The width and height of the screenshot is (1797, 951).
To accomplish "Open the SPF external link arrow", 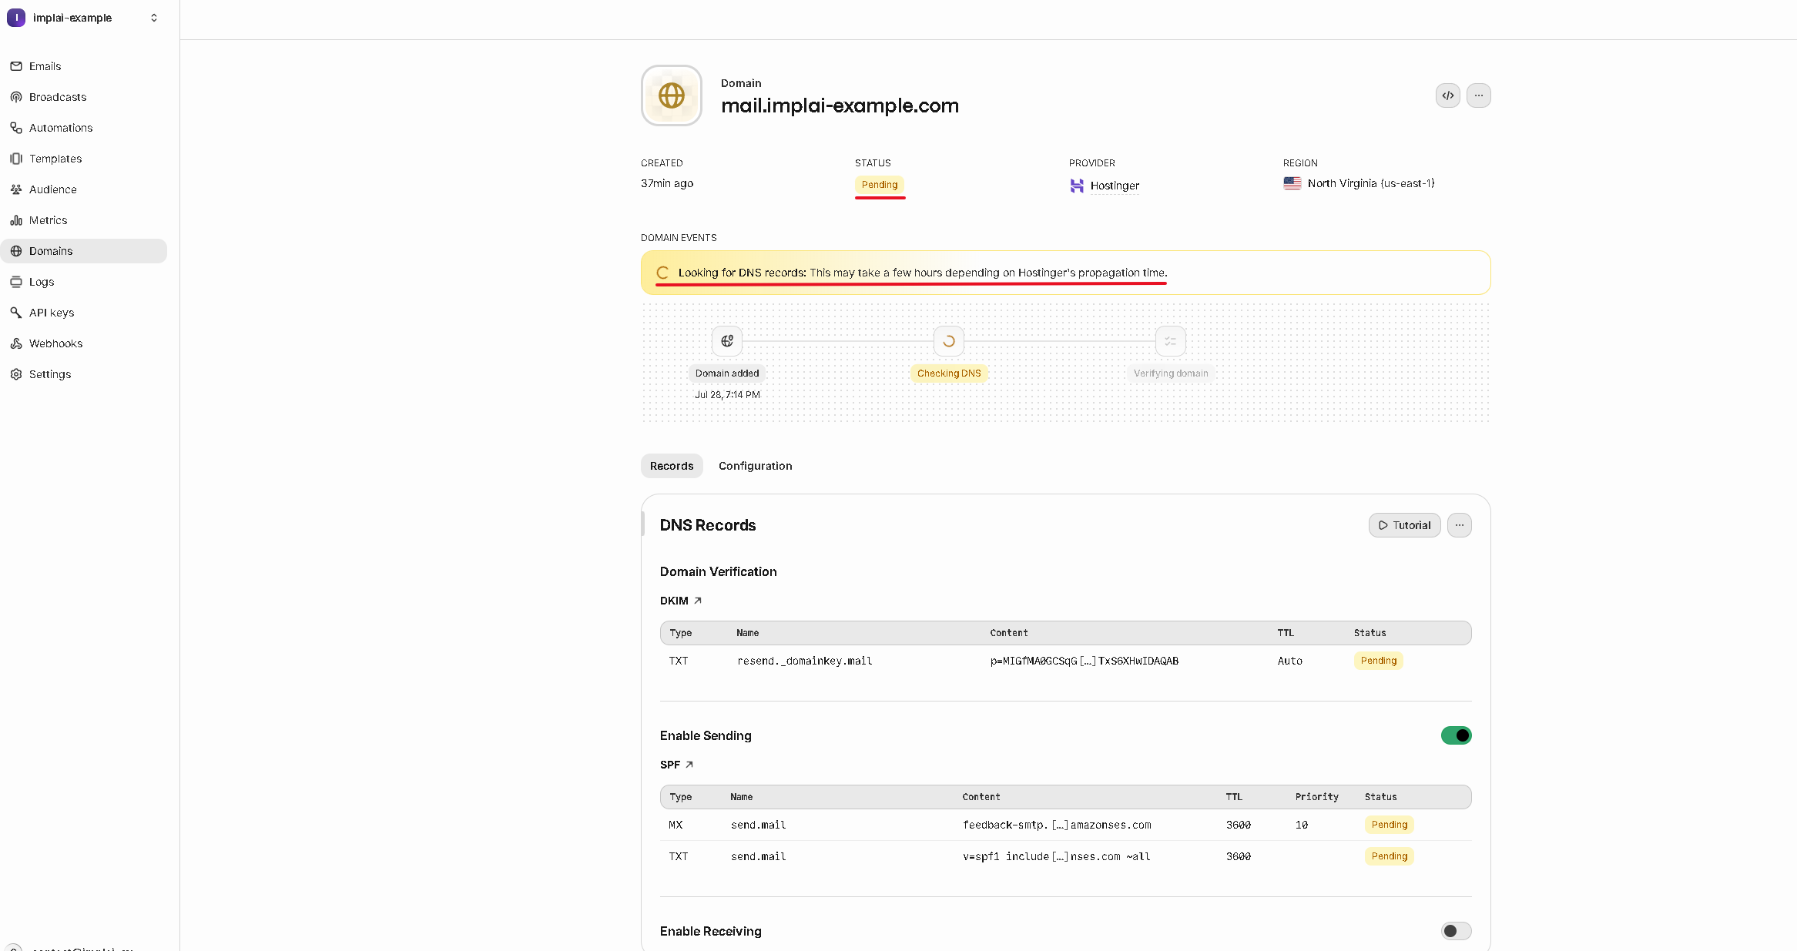I will point(689,765).
